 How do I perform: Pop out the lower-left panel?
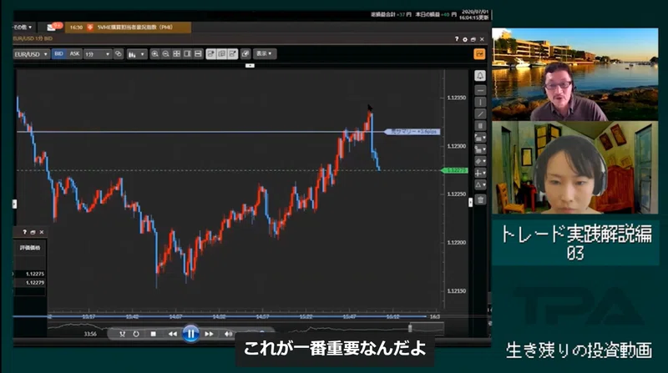coord(33,232)
